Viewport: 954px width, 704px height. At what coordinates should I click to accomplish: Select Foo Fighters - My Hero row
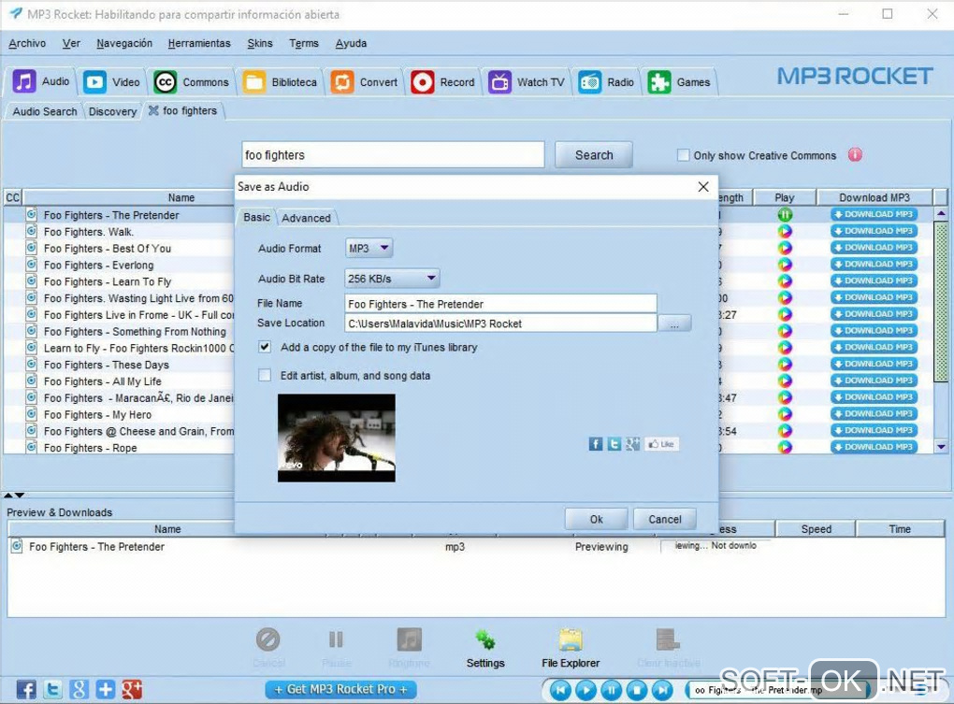[120, 414]
